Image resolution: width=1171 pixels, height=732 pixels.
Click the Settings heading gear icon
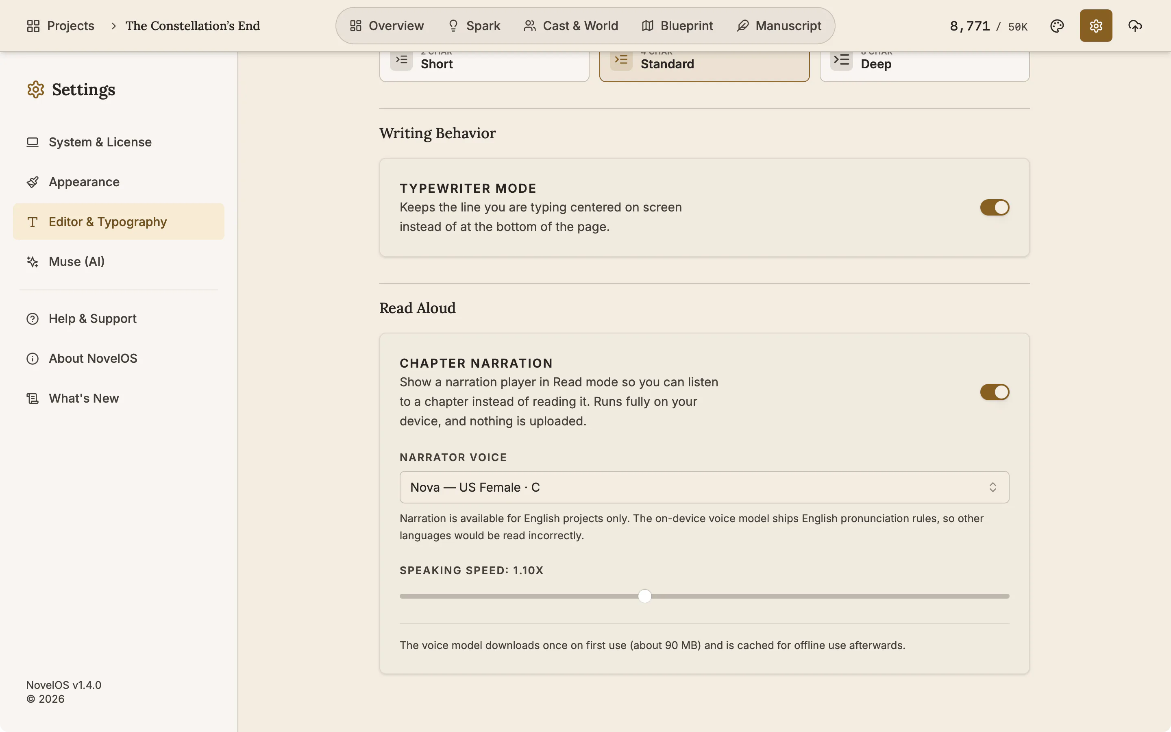pos(36,89)
